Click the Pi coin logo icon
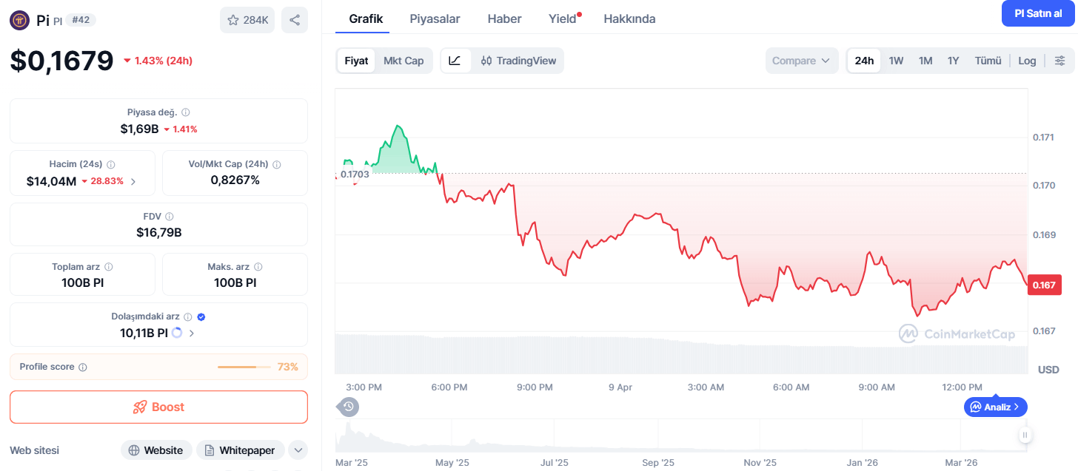Viewport: 1078px width, 471px height. tap(20, 20)
